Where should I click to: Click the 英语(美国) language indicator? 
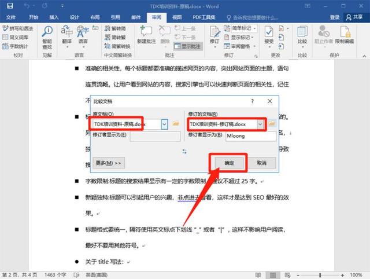97,275
